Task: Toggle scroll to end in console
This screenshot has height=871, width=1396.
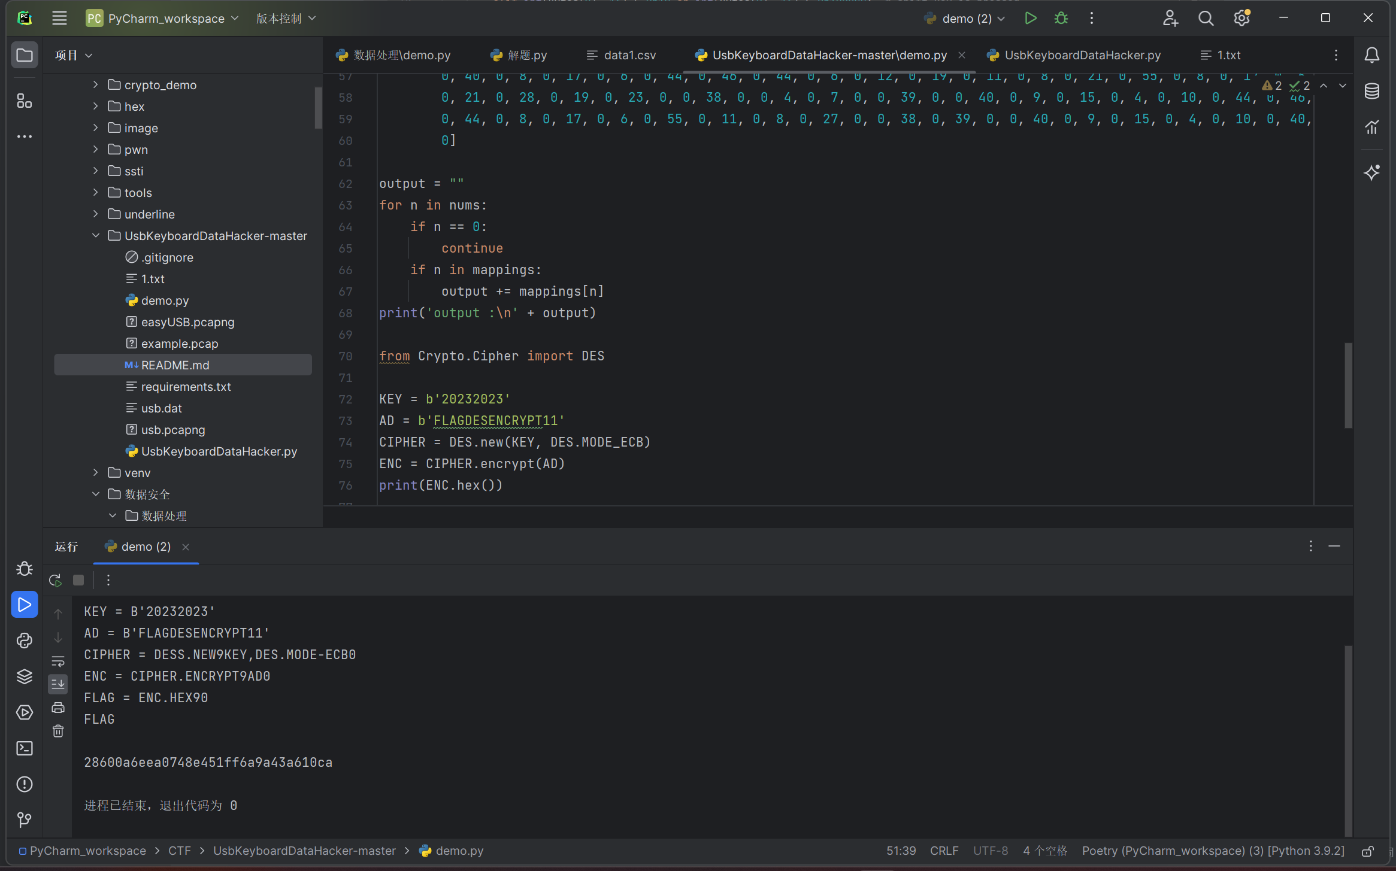Action: (58, 684)
